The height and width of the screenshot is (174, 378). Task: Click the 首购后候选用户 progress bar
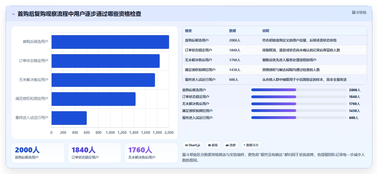click(x=299, y=90)
